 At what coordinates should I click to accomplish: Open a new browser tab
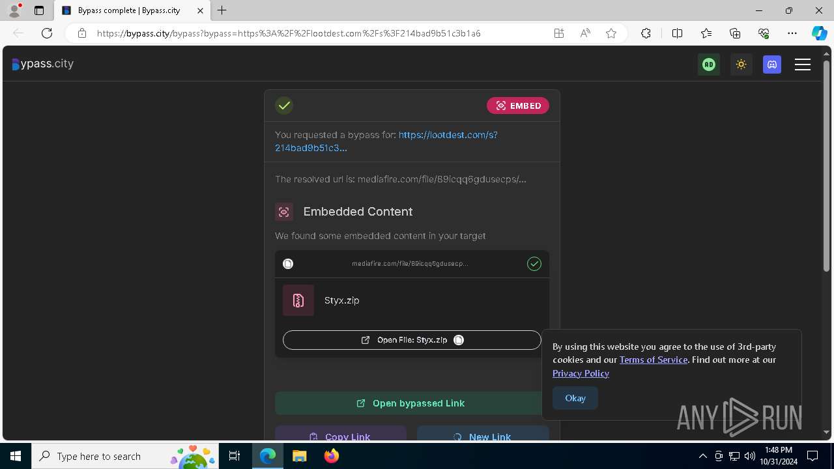[222, 10]
